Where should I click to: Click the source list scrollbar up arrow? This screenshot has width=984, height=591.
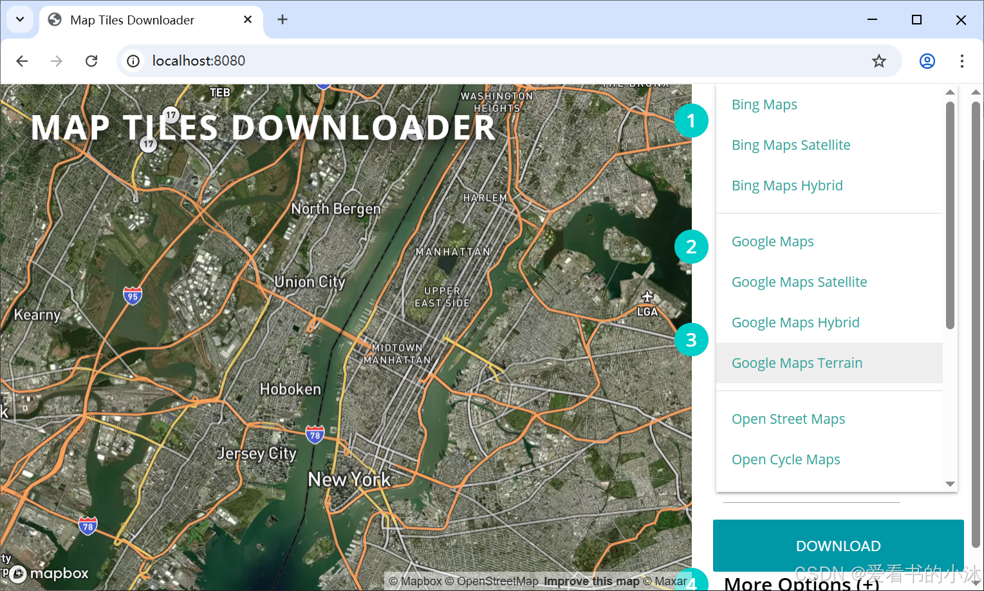click(x=950, y=93)
